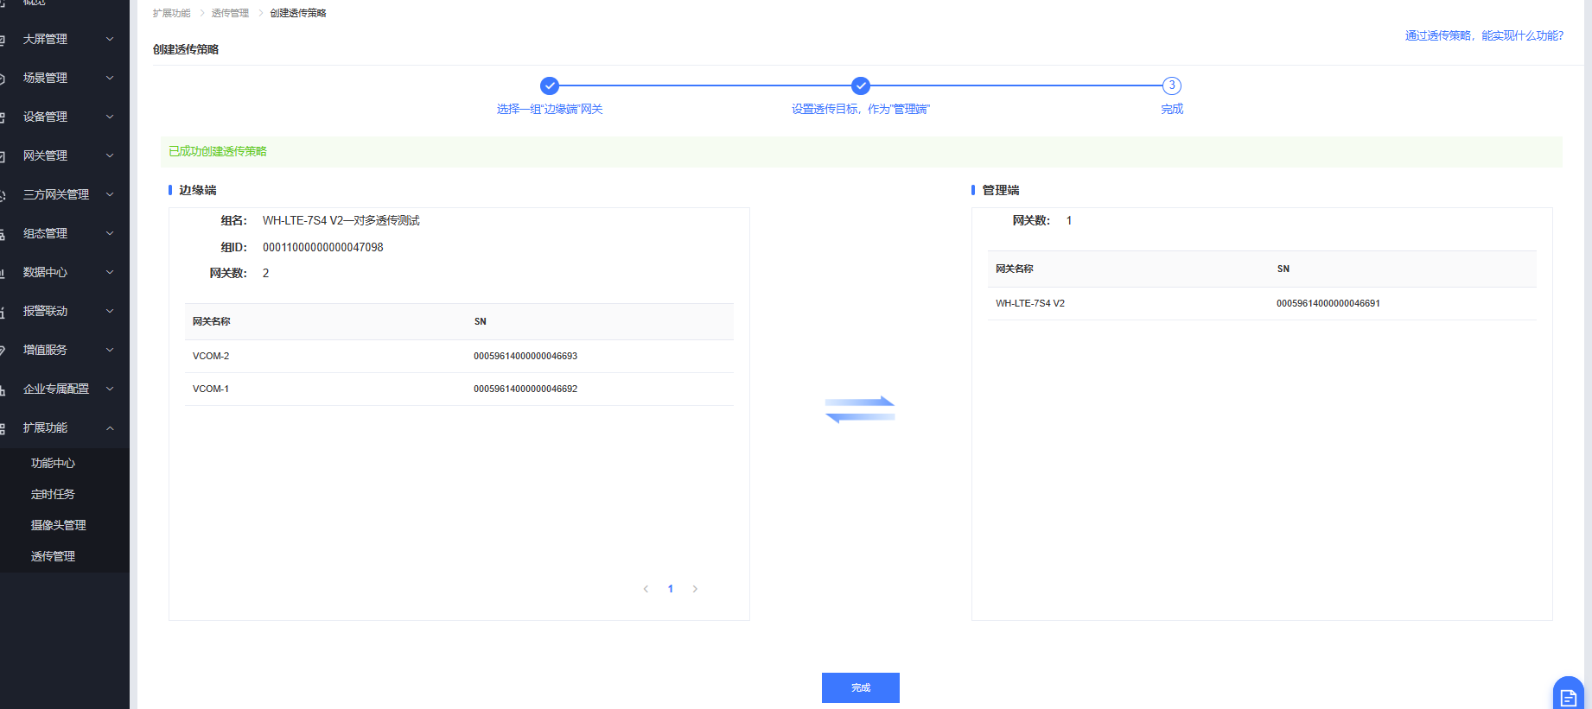Open 定时任务 submenu item
1592x709 pixels.
[53, 494]
